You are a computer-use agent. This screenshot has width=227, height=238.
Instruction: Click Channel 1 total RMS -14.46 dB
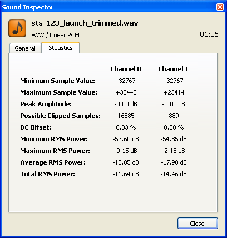click(174, 174)
